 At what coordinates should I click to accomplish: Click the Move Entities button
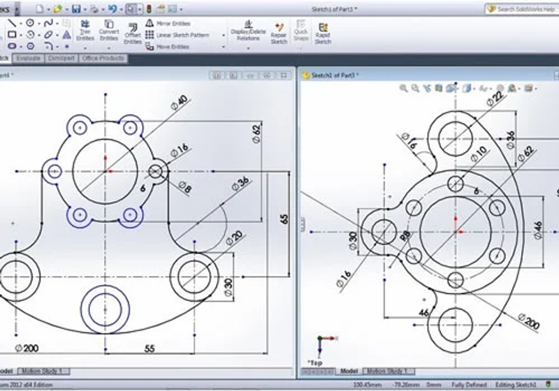click(x=168, y=47)
